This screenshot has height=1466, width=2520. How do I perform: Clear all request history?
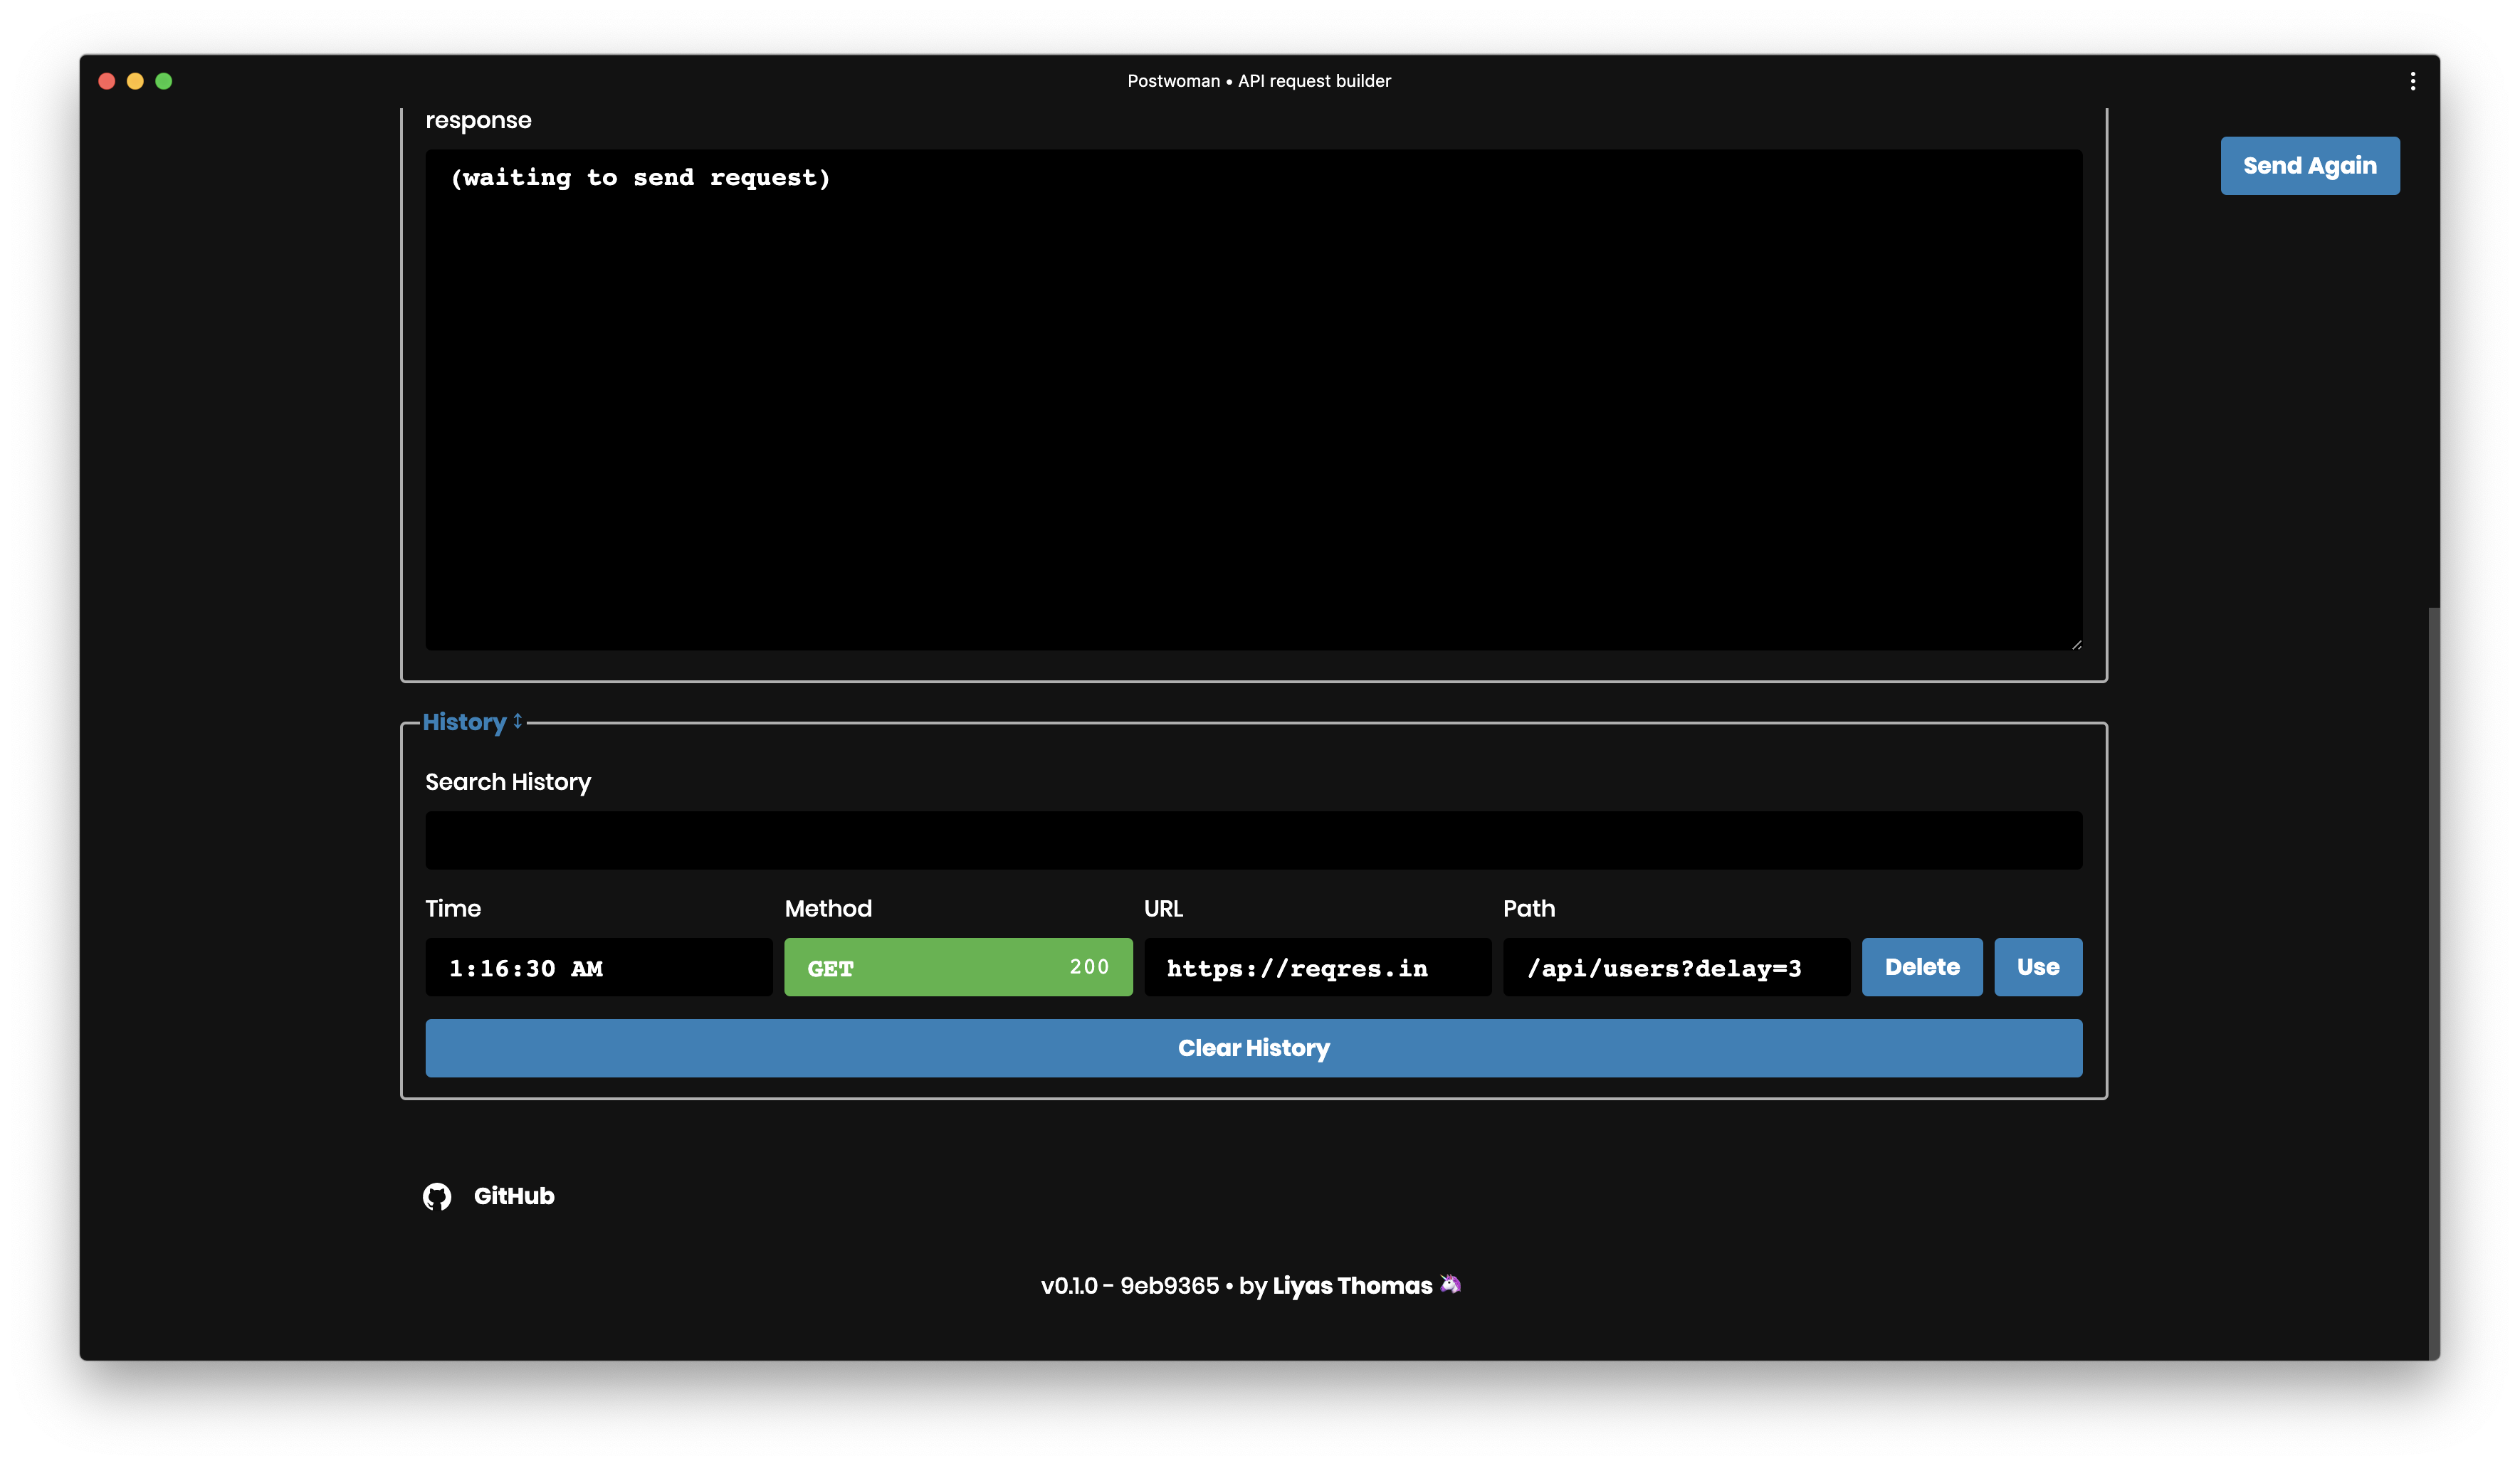point(1253,1048)
